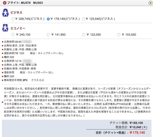Click the チケット価格: ¥169,100 amount
This screenshot has height=137, width=153.
click(136, 123)
